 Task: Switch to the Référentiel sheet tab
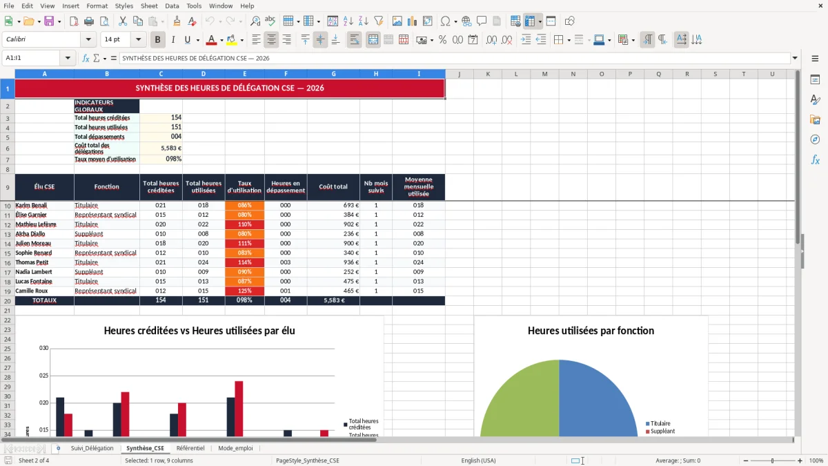(190, 448)
